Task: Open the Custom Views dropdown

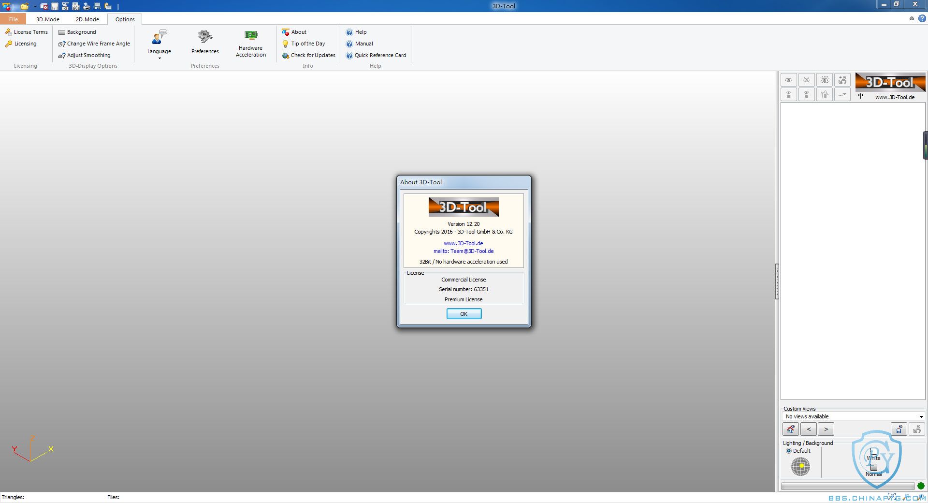Action: (x=854, y=416)
